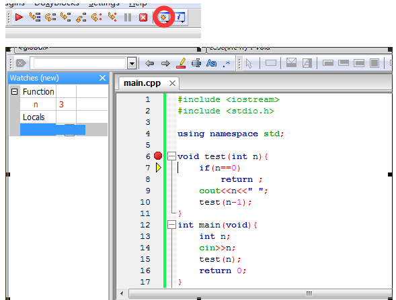This screenshot has width=396, height=300.
Task: Stop the debugger with the red X
Action: [143, 17]
